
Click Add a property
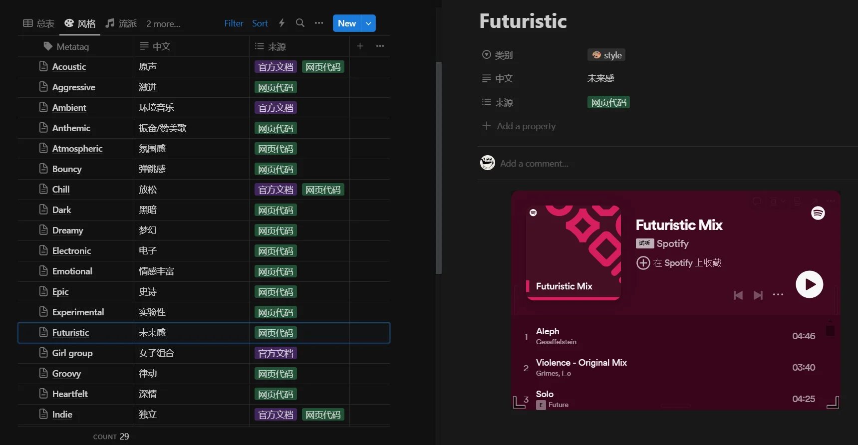click(519, 126)
